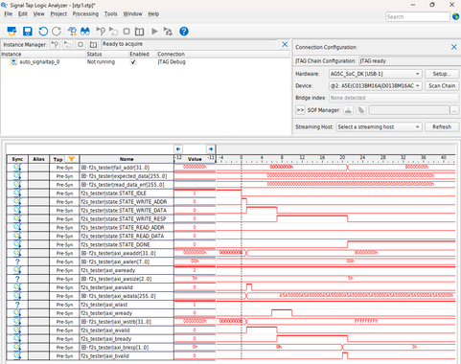Close the Instance Manager panel

285,44
